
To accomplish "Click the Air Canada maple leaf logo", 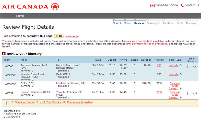I will click(55, 7).
